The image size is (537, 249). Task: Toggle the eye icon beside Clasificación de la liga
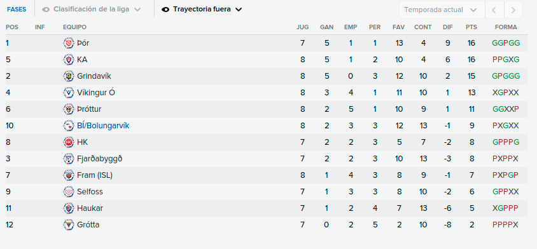click(46, 10)
